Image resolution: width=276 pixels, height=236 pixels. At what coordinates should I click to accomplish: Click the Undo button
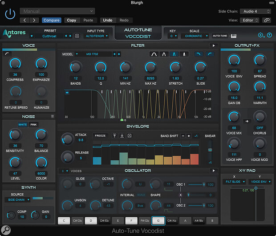pyautogui.click(x=108, y=20)
